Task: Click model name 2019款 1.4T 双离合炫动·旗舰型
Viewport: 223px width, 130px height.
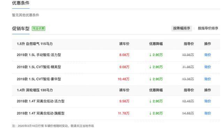Action: [41, 113]
